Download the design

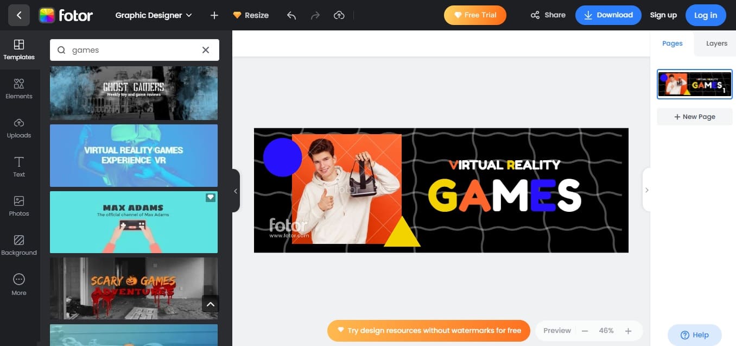point(608,15)
